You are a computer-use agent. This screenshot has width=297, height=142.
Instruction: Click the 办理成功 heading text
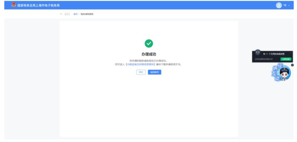point(149,54)
